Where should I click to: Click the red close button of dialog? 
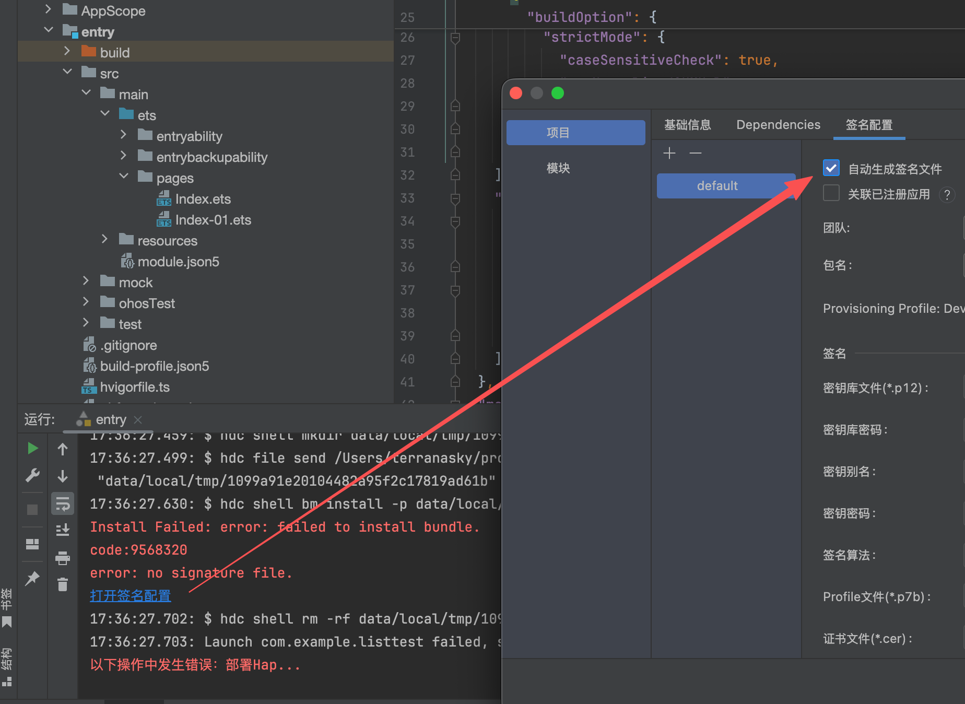516,93
